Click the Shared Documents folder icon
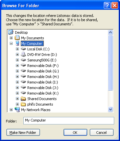 [x=23, y=99]
